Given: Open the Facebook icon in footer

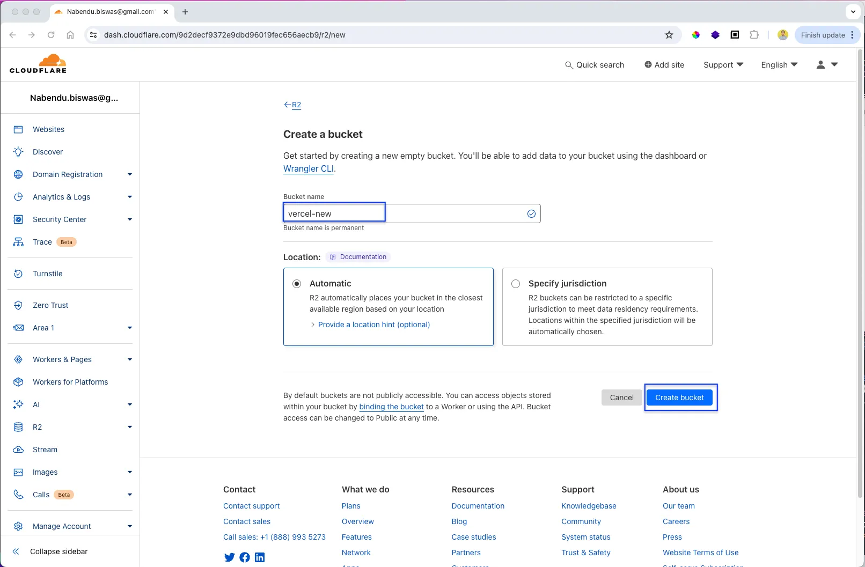Looking at the screenshot, I should [x=245, y=557].
